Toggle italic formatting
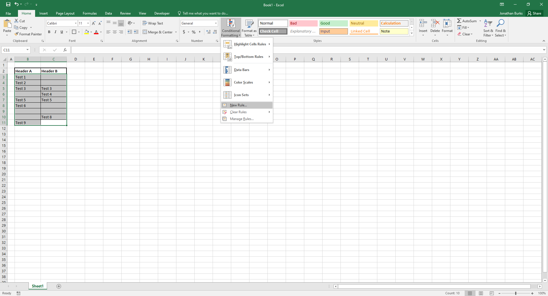548x296 pixels. click(55, 32)
